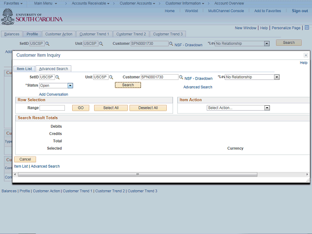Click inside the Range input field

pos(52,108)
